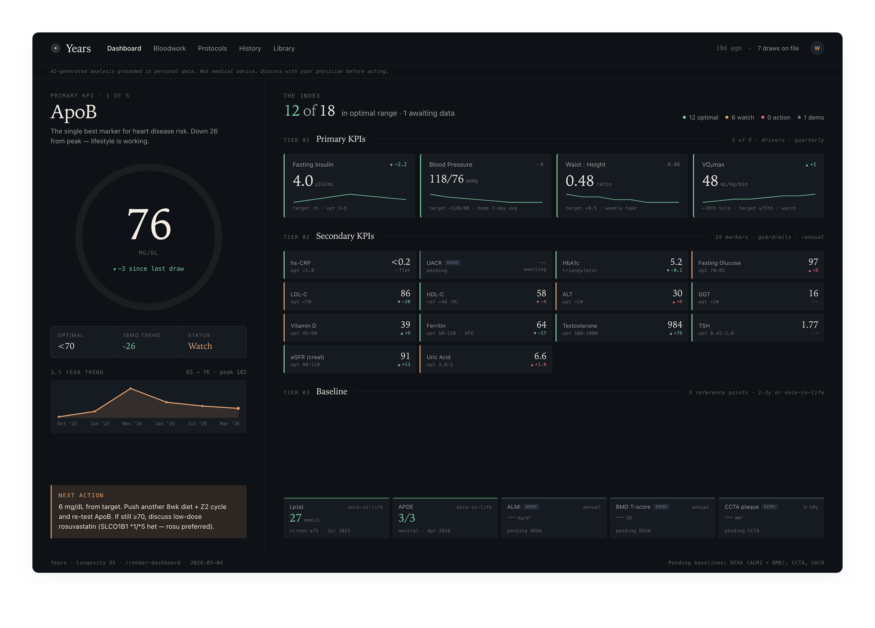Open the LDL-C marker tile
This screenshot has width=875, height=628.
pos(350,296)
